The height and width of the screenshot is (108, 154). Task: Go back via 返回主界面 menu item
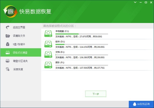21,27
